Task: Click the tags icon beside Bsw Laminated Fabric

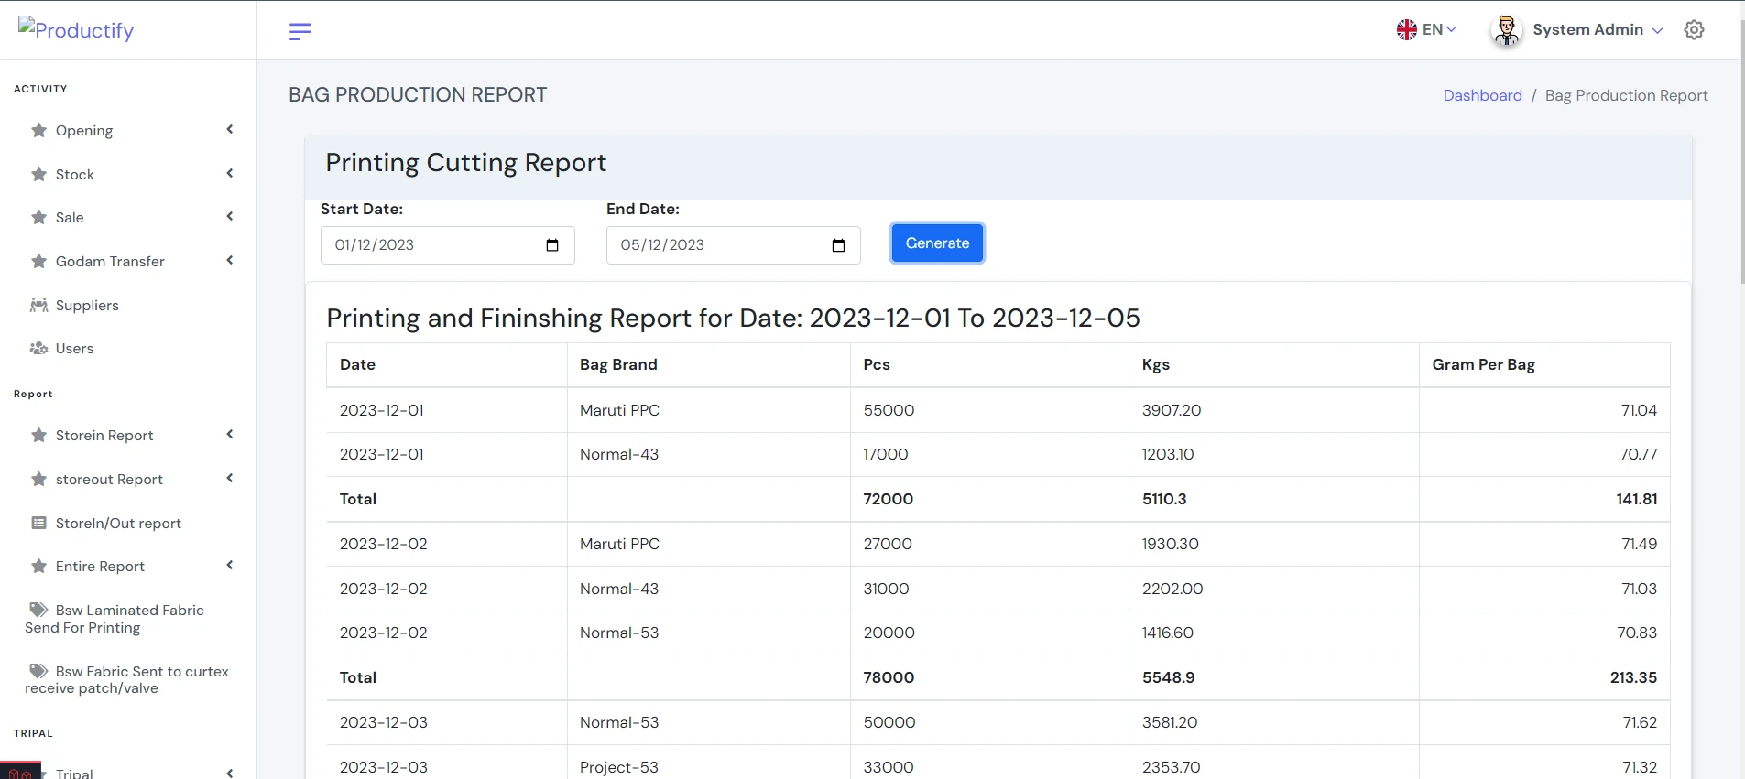Action: pos(38,610)
